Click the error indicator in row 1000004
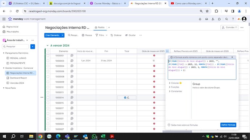The width and height of the screenshot is (250, 140). coord(154,66)
